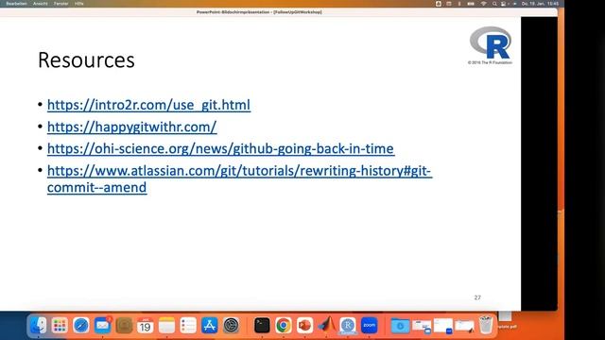This screenshot has width=605, height=340.
Task: Open the Notes app in the Dock
Action: [x=166, y=326]
